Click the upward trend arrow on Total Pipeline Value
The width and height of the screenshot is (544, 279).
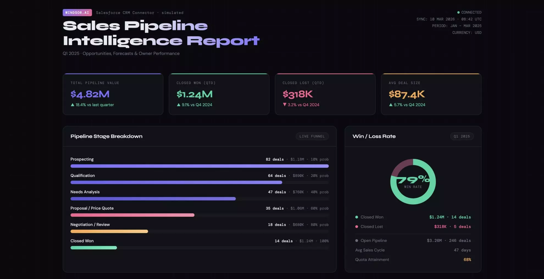point(73,105)
